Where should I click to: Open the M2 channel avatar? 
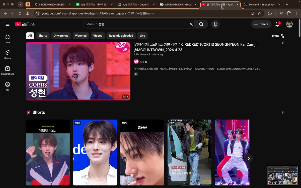click(x=136, y=61)
